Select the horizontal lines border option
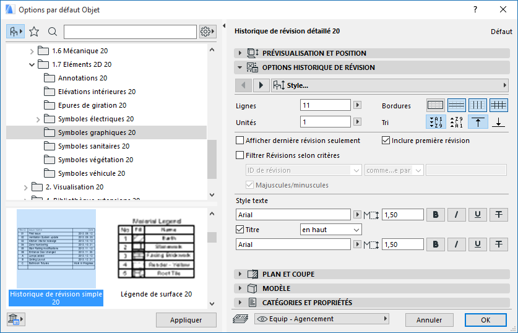This screenshot has width=518, height=333. [x=457, y=105]
